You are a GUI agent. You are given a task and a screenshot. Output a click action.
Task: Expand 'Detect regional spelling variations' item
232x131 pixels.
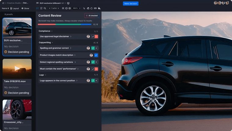(x=58, y=62)
